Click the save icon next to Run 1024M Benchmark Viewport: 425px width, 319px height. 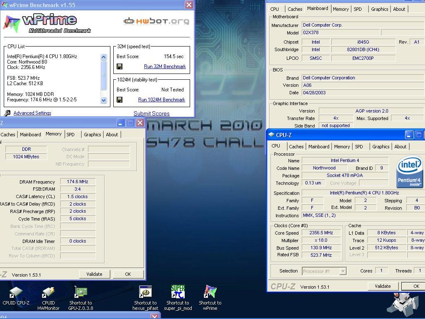(120, 100)
